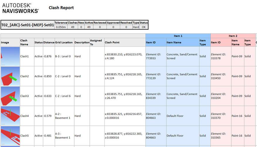This screenshot has height=147, width=257.
Task: Click the Clash Name column header
Action: (x=27, y=43)
